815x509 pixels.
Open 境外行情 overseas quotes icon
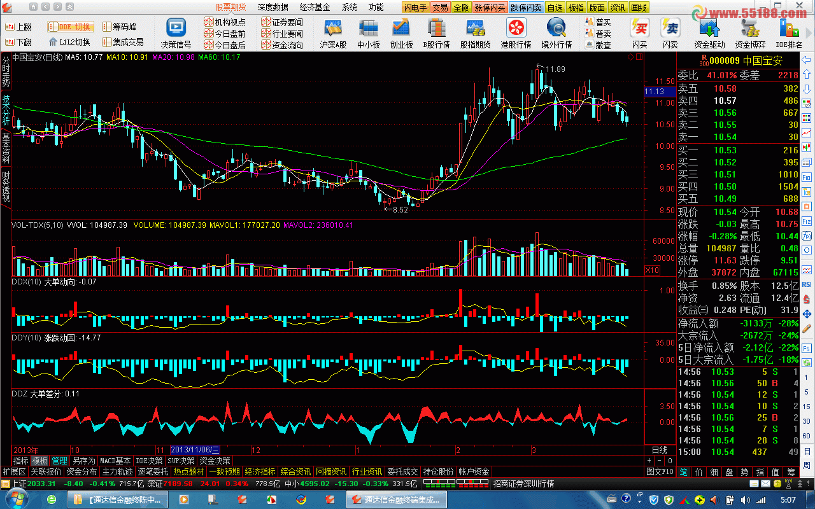point(556,27)
